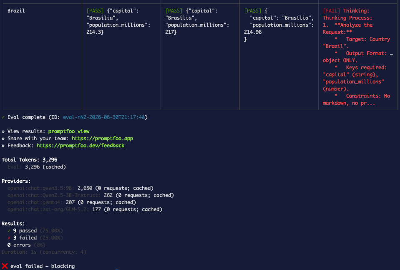The image size is (400, 270).
Task: Open the https://promptfoo.app share link
Action: coord(102,138)
